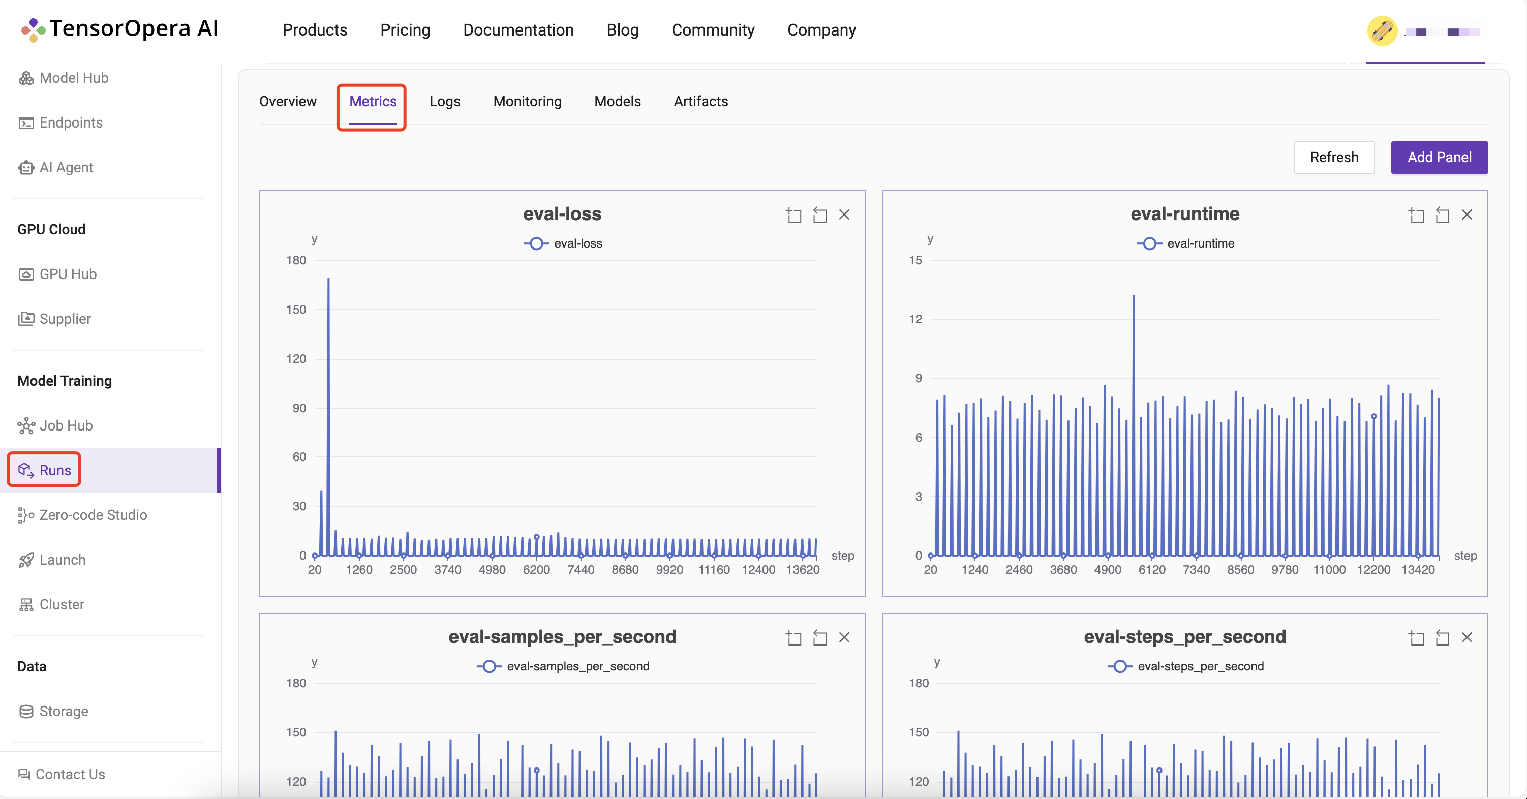Image resolution: width=1527 pixels, height=799 pixels.
Task: Click the GPU Cloud section heading
Action: [51, 229]
